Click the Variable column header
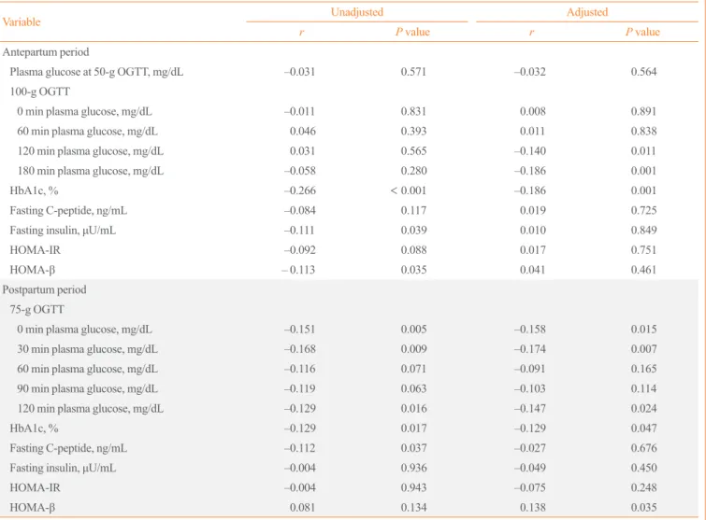 click(x=22, y=22)
